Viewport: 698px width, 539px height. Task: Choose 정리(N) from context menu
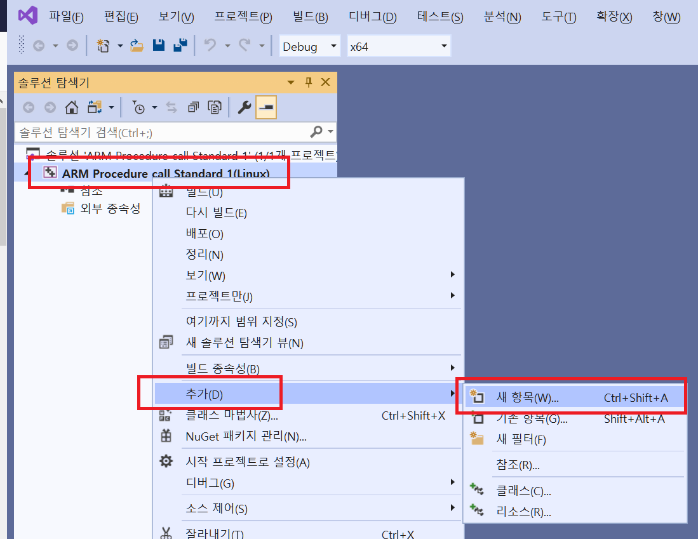(205, 254)
